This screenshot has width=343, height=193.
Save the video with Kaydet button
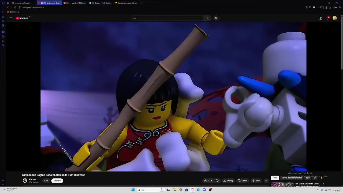[243, 181]
